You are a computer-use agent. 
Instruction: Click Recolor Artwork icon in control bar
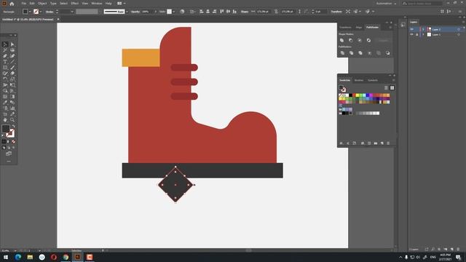click(x=182, y=12)
